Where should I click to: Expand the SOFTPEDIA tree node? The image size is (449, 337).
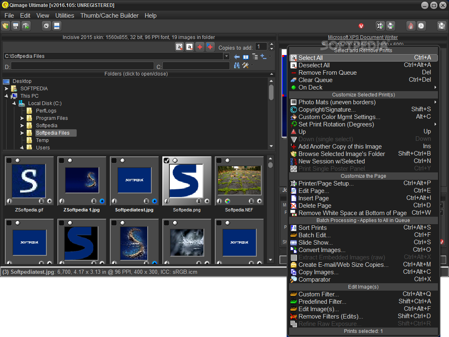point(7,89)
